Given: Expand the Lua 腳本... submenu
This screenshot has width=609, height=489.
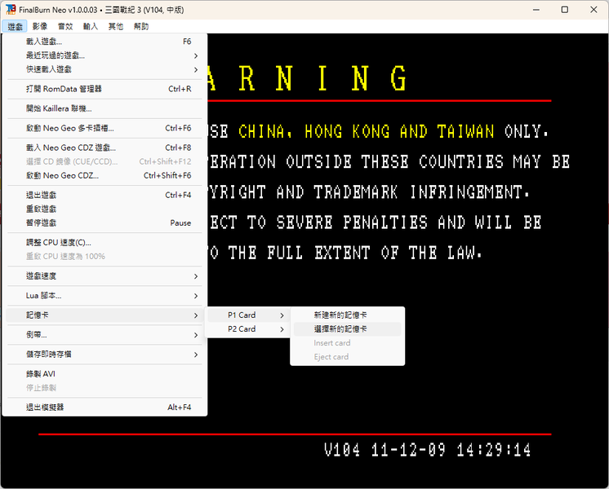Looking at the screenshot, I should click(x=104, y=296).
